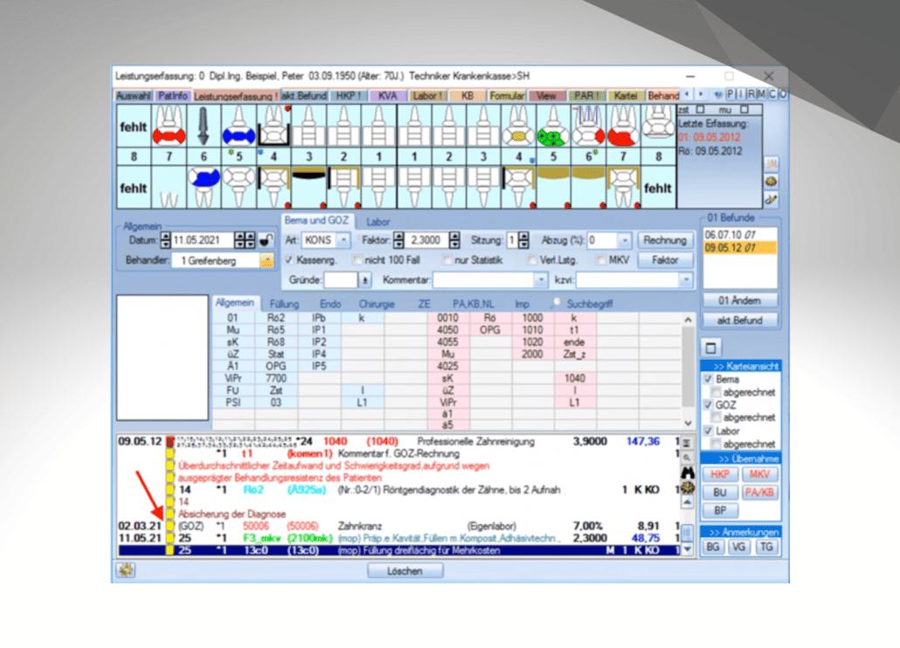Viewport: 900px width, 648px height.
Task: Enable the MKV checkbox
Action: [x=601, y=260]
